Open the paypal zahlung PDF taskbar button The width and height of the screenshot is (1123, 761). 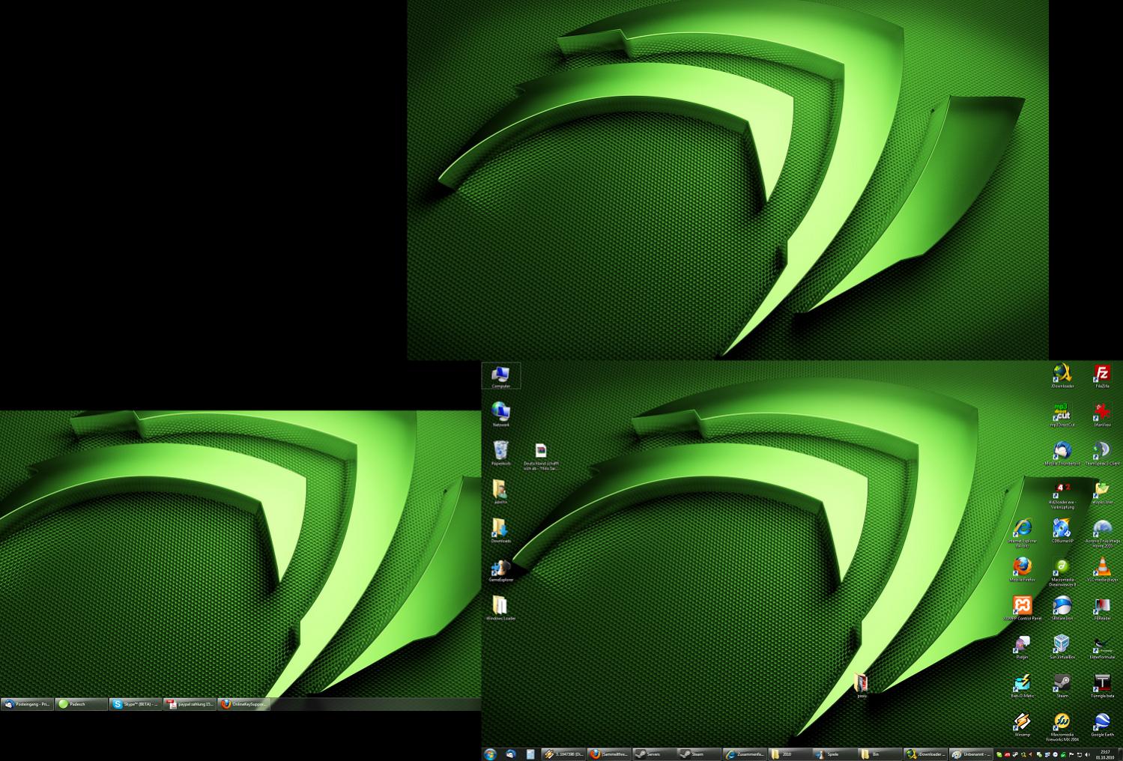click(190, 704)
